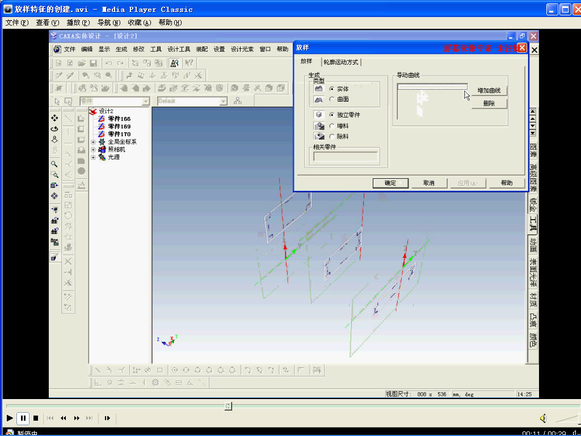The height and width of the screenshot is (436, 581).
Task: Click the 帮助 button in the 放样 dialog
Action: [x=507, y=183]
